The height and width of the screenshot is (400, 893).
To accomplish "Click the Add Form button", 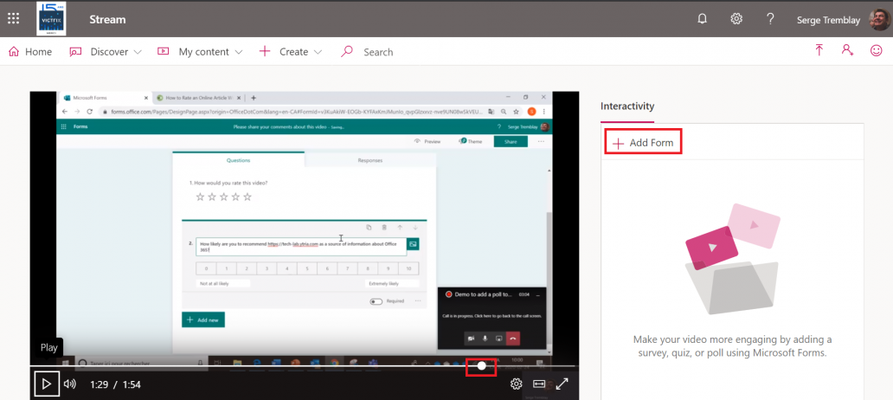I will click(643, 143).
